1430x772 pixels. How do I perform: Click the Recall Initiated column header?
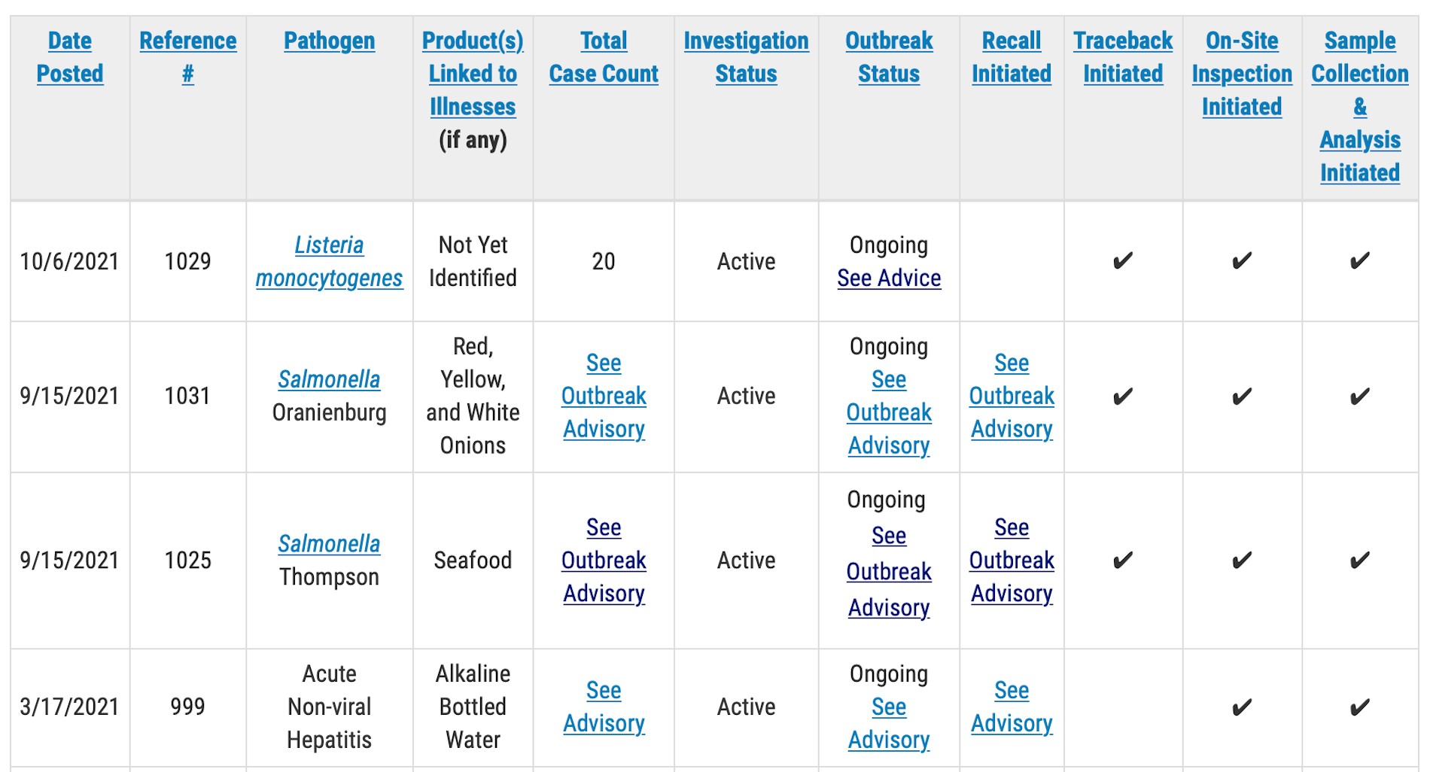coord(1012,57)
